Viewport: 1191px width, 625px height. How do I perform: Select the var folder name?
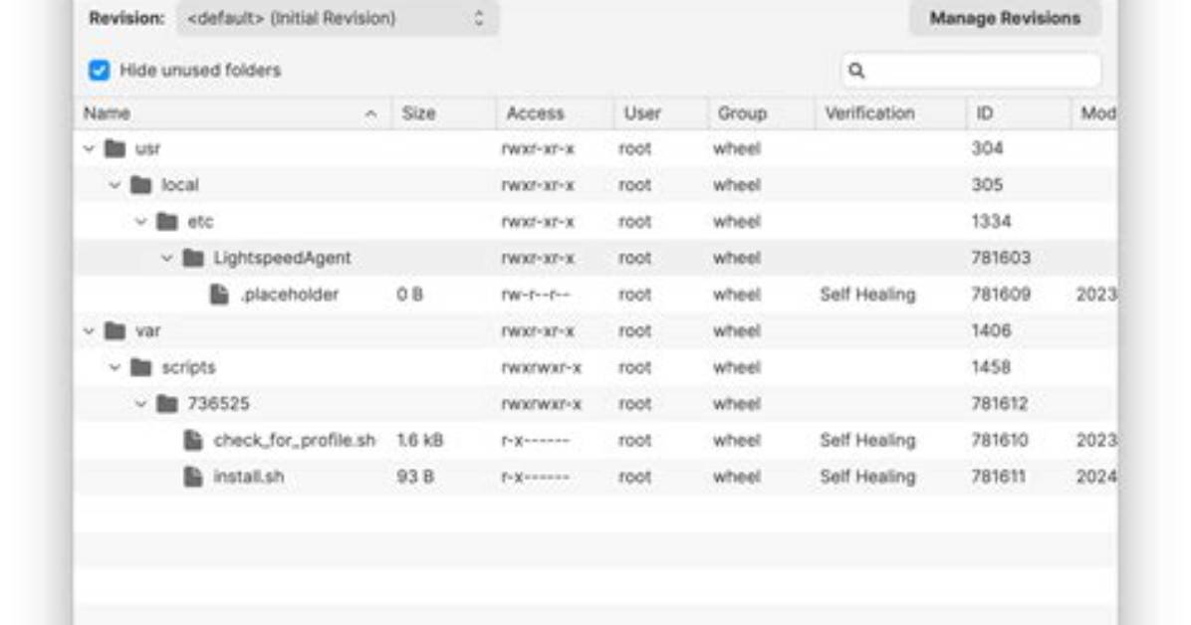[x=147, y=331]
